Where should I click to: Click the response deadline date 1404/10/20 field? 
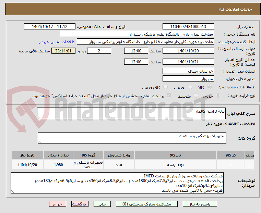(x=188, y=51)
